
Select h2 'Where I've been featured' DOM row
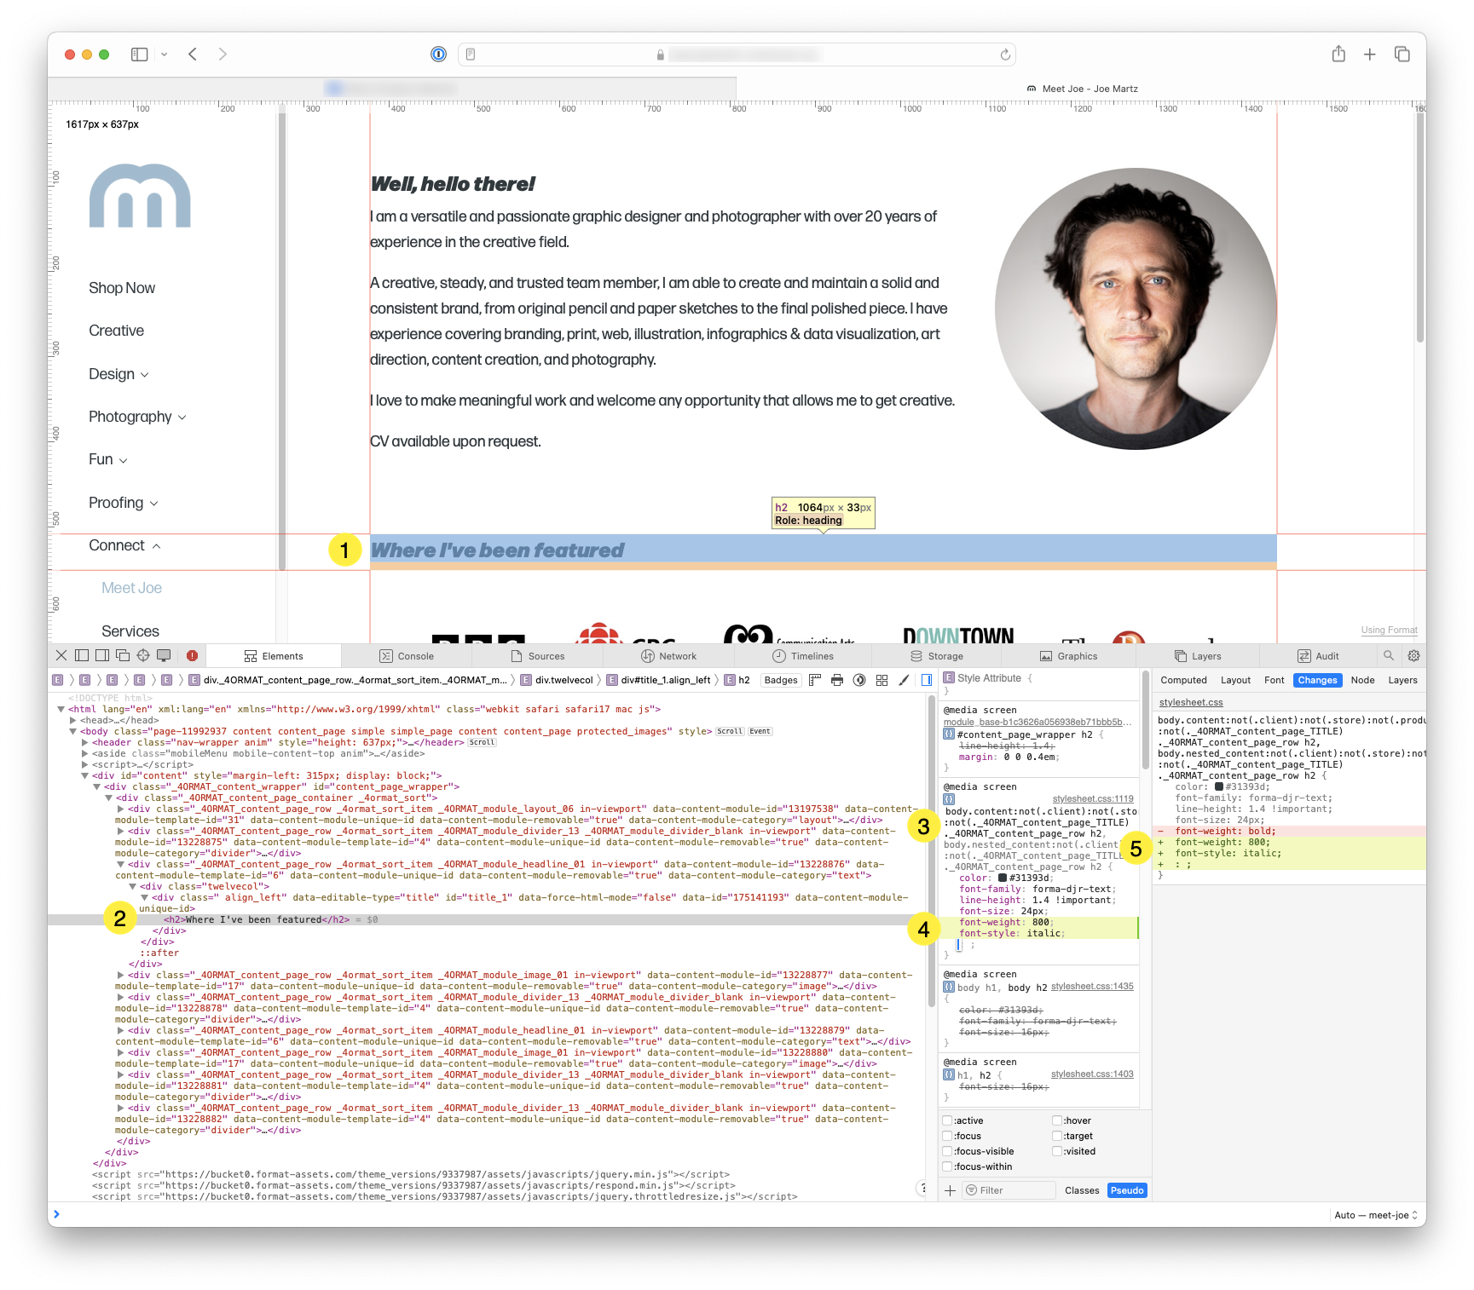click(487, 919)
